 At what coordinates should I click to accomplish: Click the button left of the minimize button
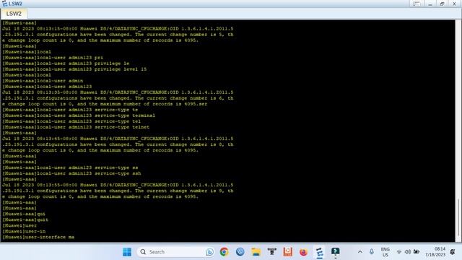417,4
